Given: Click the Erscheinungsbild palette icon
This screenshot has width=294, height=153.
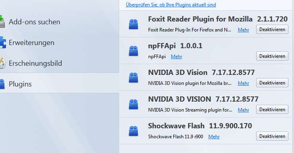Looking at the screenshot, I should tap(3, 63).
